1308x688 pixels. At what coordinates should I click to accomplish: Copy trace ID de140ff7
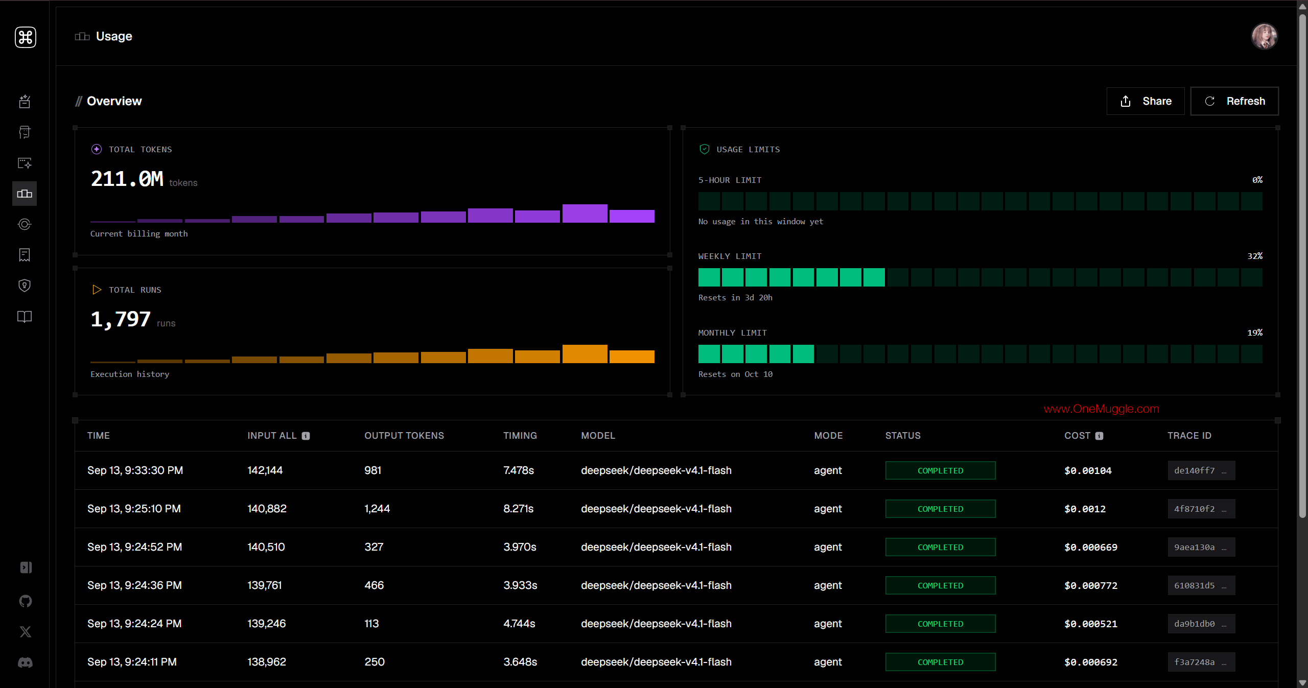pyautogui.click(x=1201, y=470)
